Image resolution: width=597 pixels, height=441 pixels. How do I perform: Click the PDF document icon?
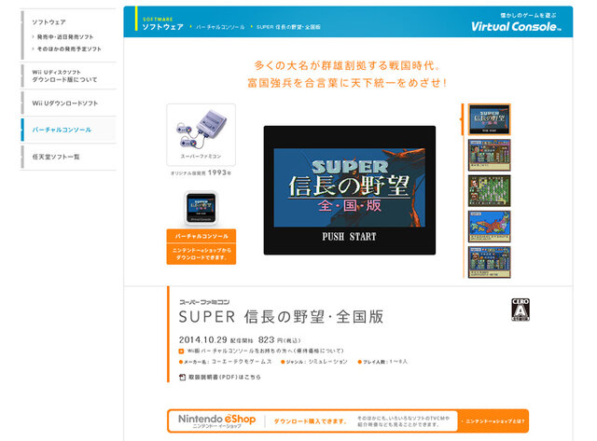(183, 377)
